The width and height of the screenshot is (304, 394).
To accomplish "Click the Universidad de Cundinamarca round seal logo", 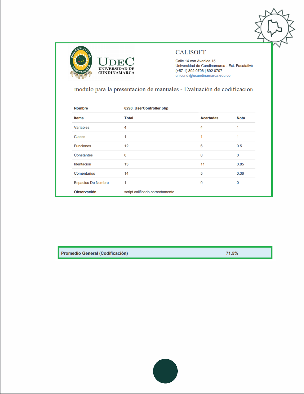I will click(x=81, y=62).
